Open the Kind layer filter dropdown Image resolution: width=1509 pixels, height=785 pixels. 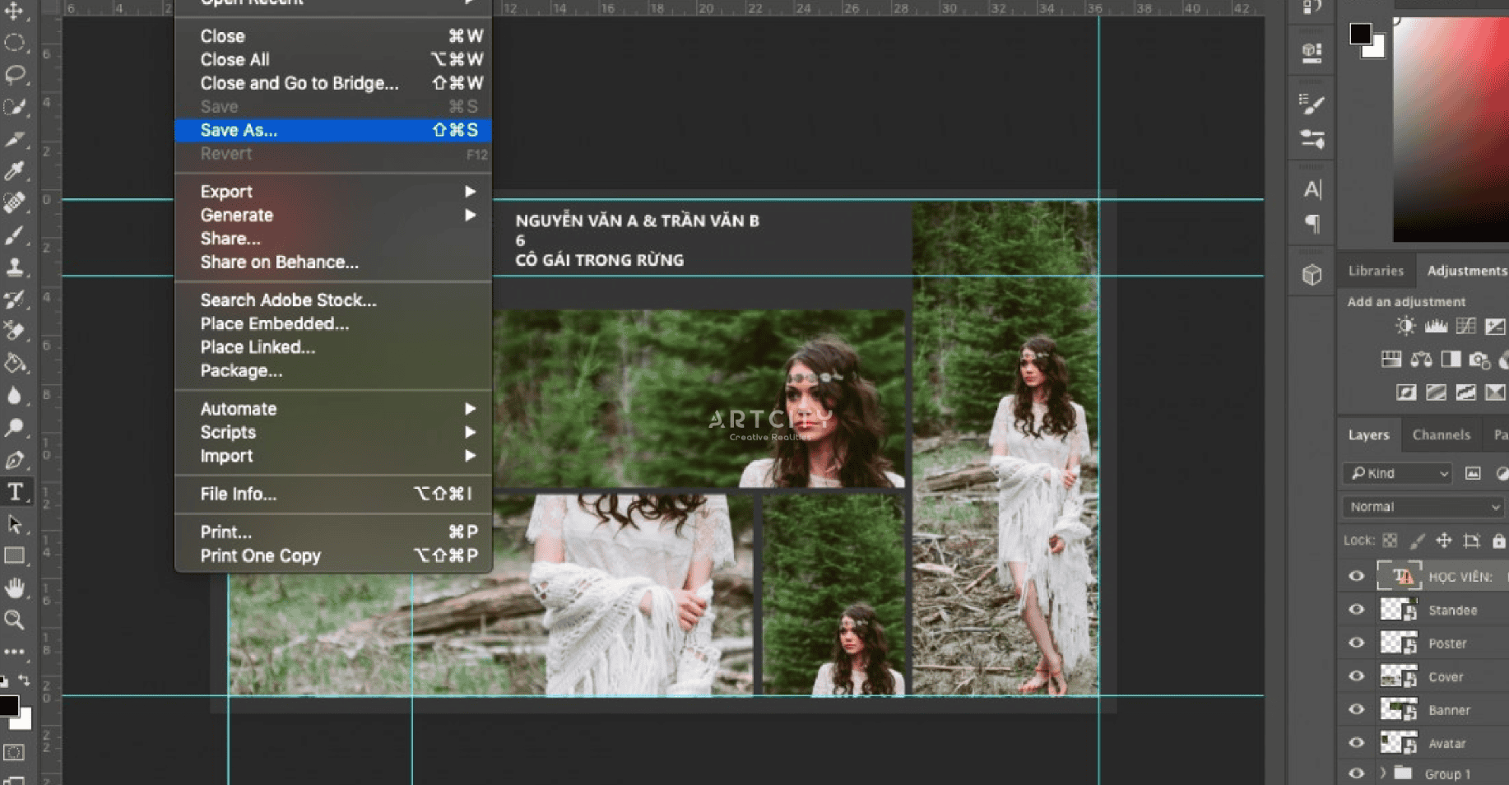point(1398,473)
